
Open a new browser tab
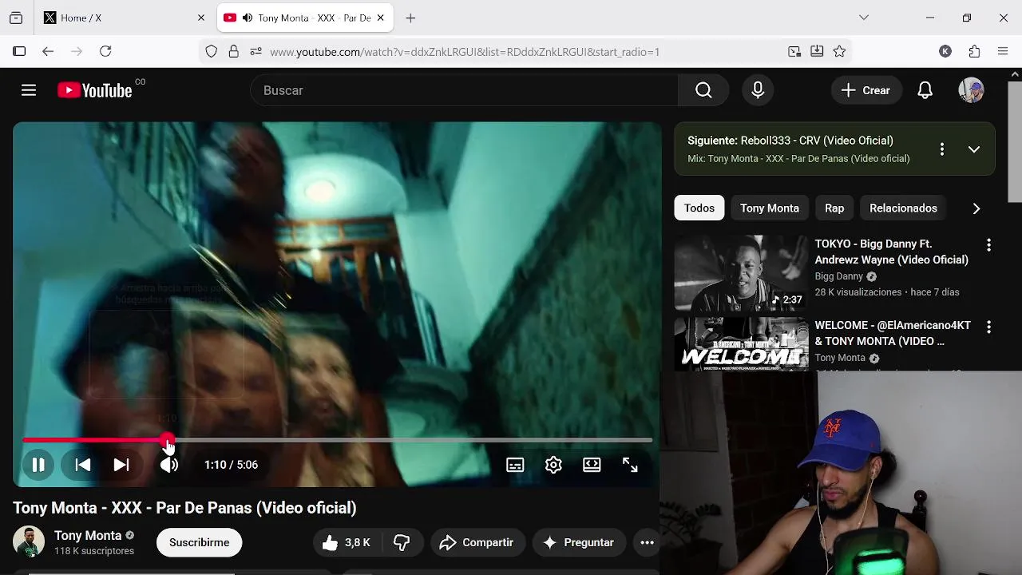[410, 18]
